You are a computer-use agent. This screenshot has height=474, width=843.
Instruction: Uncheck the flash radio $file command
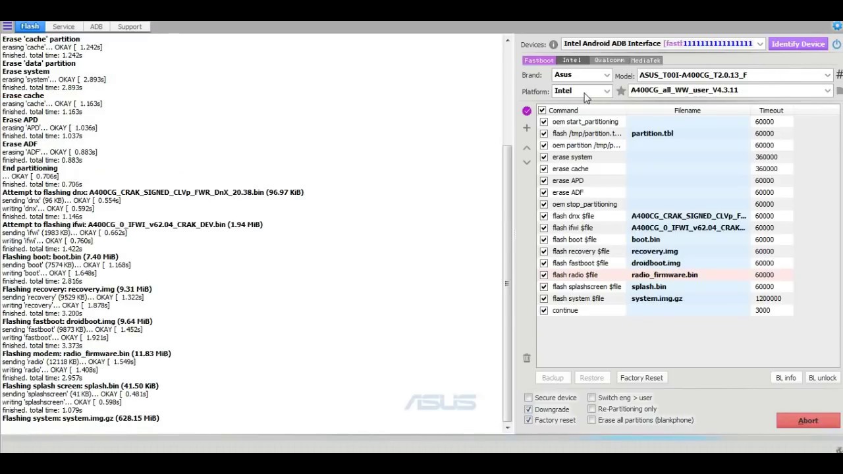(544, 275)
